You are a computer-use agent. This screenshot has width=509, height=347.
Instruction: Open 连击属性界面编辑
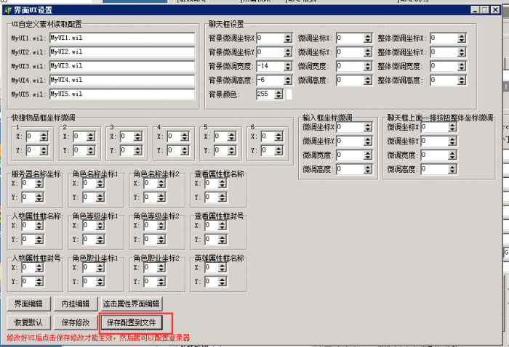tap(131, 303)
